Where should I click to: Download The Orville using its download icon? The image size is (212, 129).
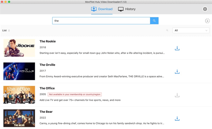coord(177,72)
